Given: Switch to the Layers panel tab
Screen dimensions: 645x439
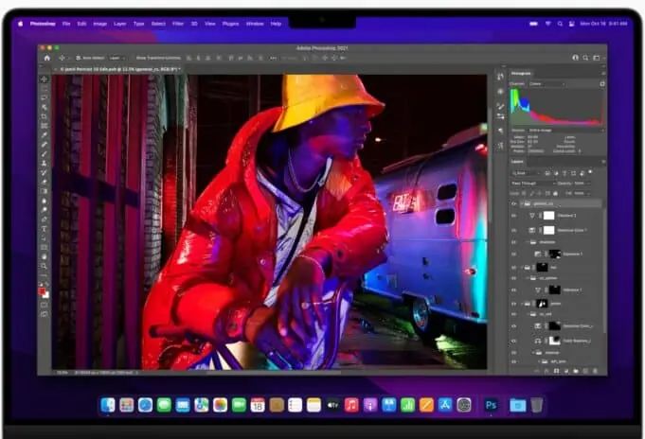Looking at the screenshot, I should click(517, 162).
